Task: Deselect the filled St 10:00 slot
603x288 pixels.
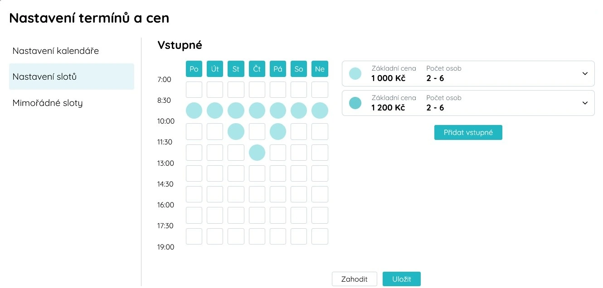Action: [236, 132]
